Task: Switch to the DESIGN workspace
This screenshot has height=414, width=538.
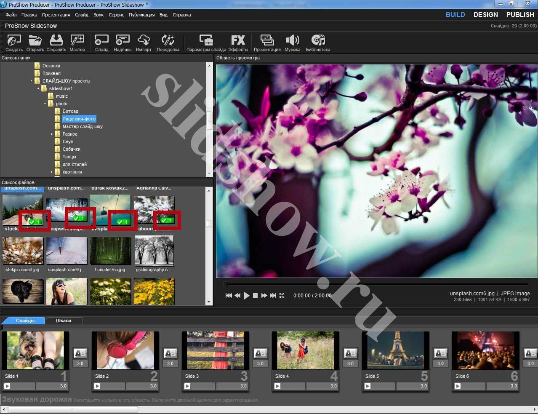Action: pyautogui.click(x=485, y=15)
